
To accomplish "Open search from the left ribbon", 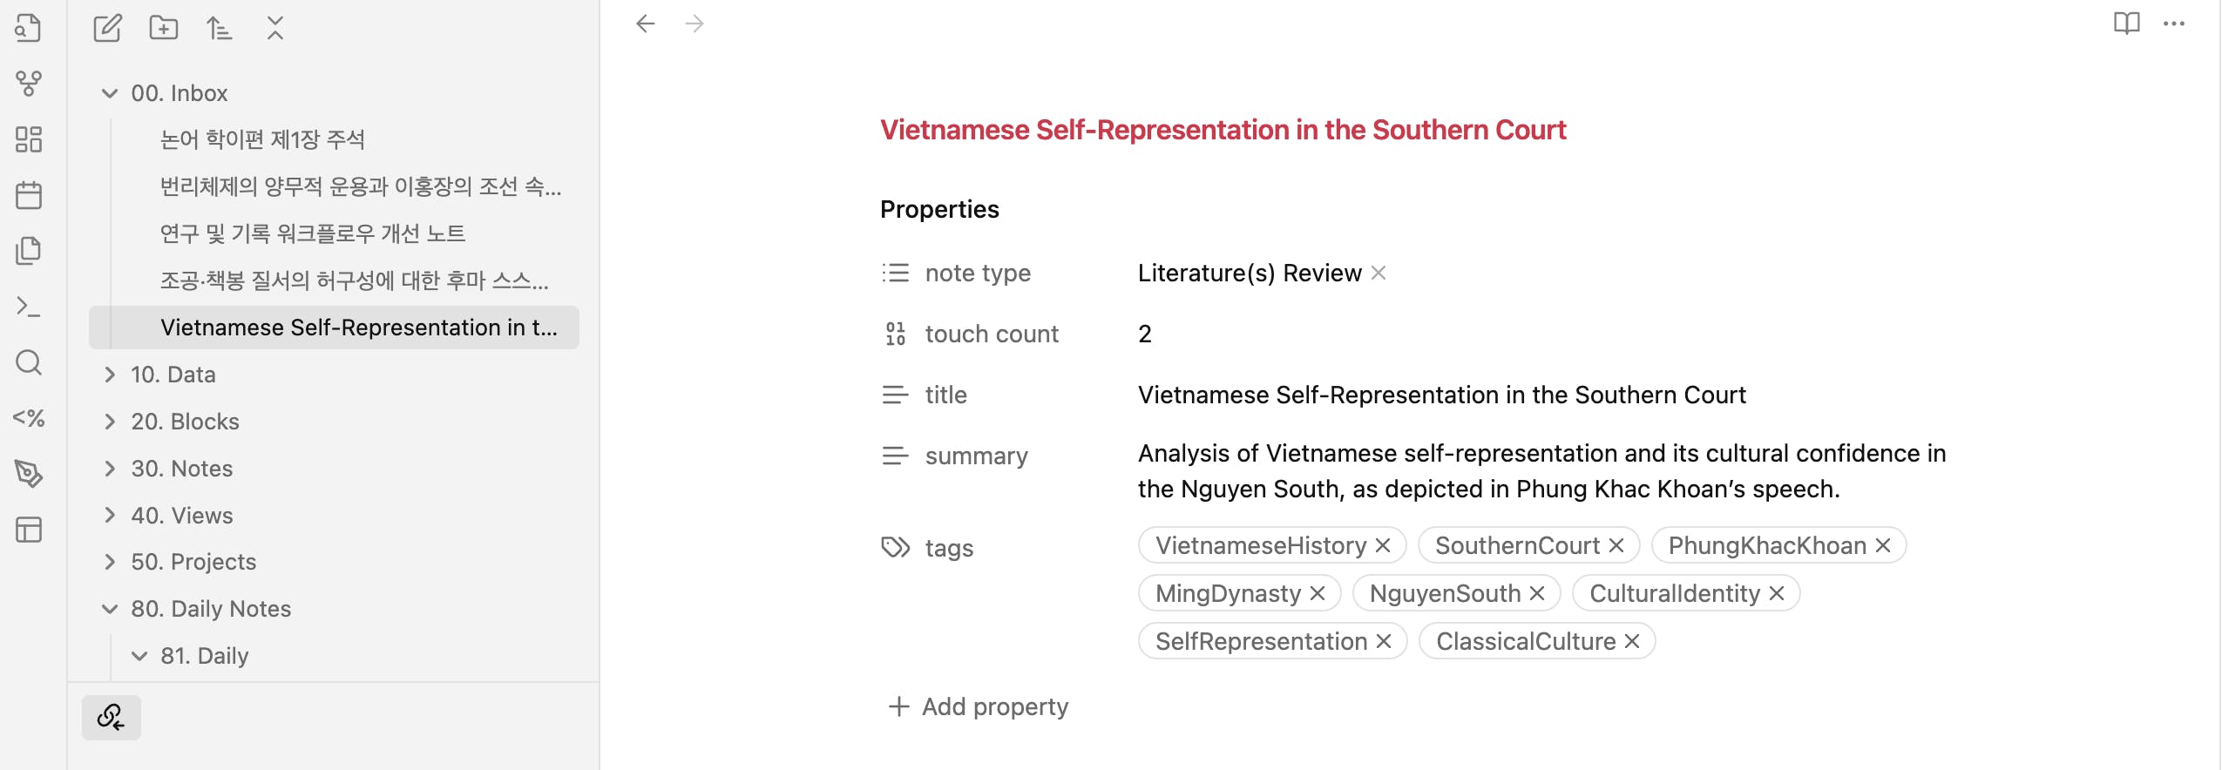I will 29,362.
